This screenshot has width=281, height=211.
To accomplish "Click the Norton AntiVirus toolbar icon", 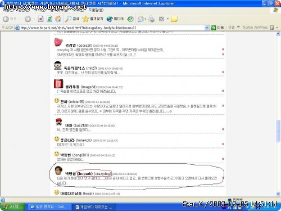I will point(271,28).
